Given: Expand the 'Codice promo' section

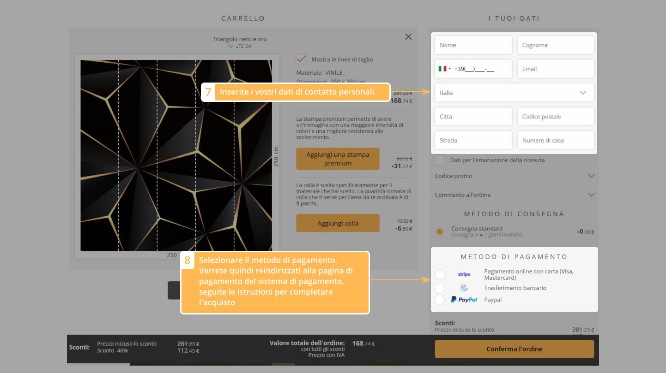Looking at the screenshot, I should coord(514,176).
